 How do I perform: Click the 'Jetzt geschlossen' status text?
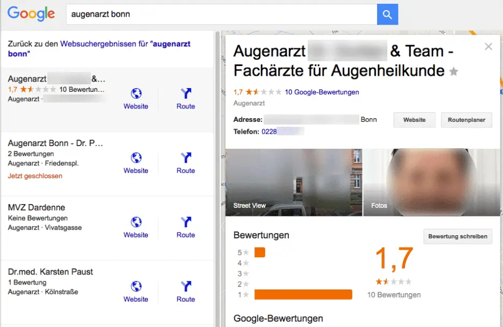click(35, 176)
